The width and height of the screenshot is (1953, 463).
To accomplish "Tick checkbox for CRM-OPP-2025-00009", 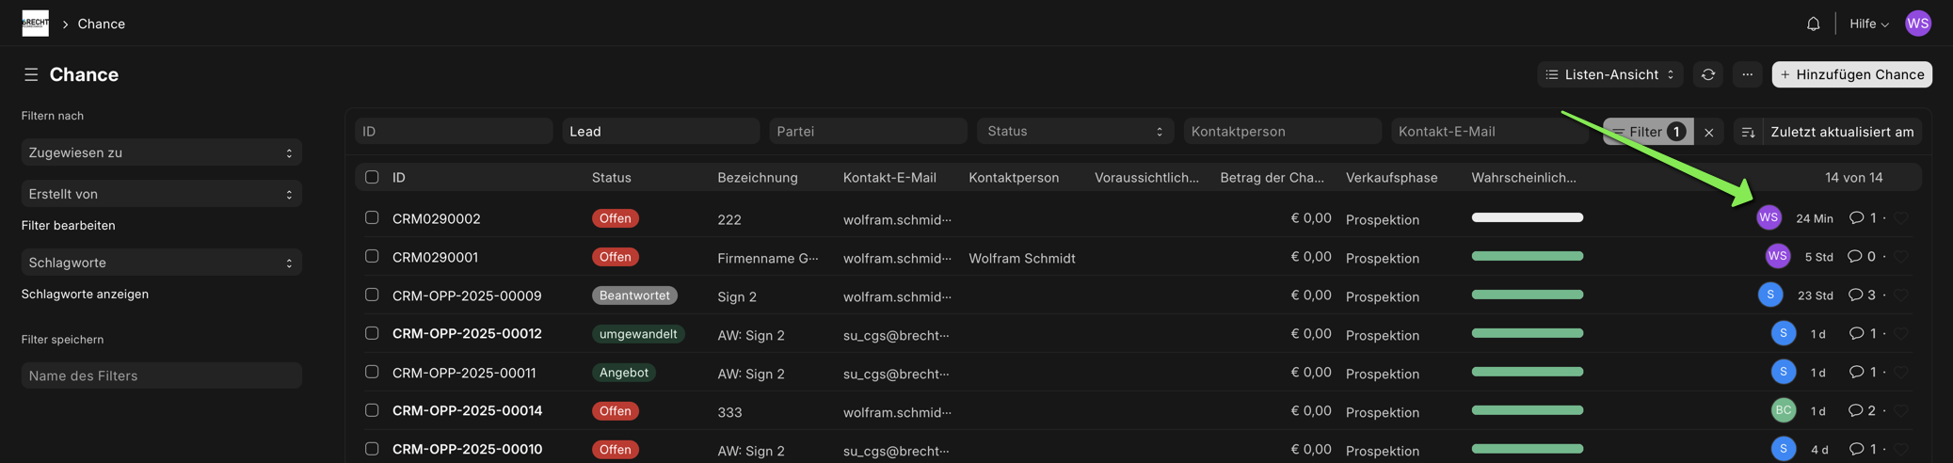I will (372, 295).
